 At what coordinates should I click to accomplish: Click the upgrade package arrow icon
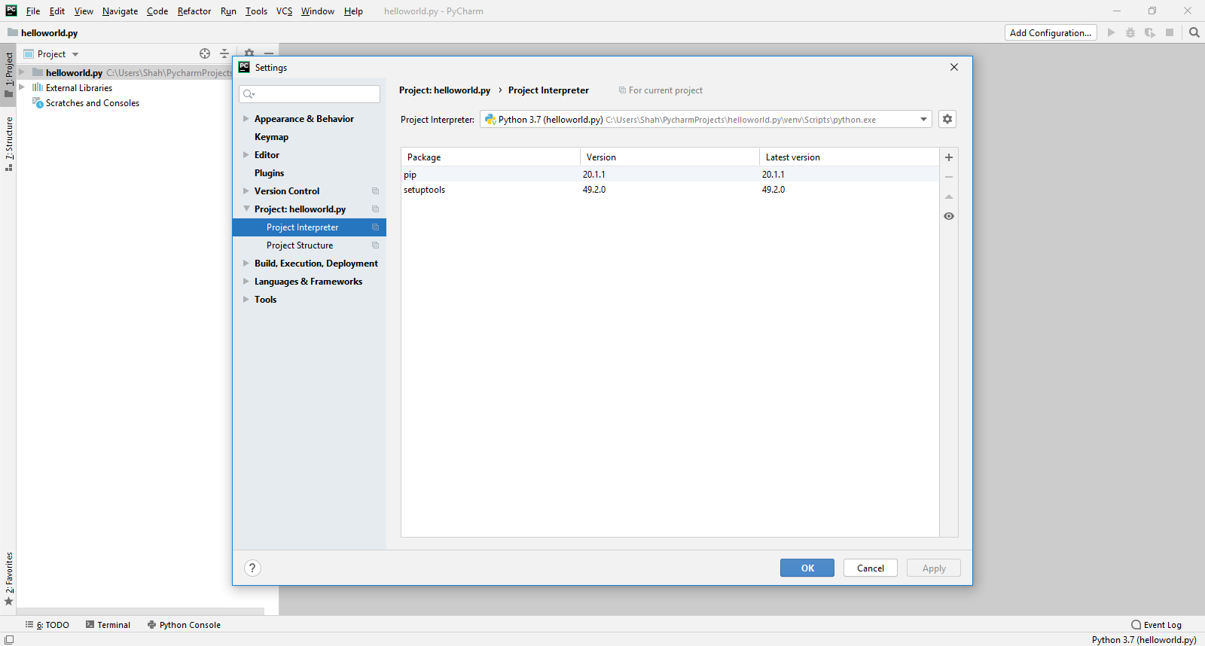pos(949,197)
